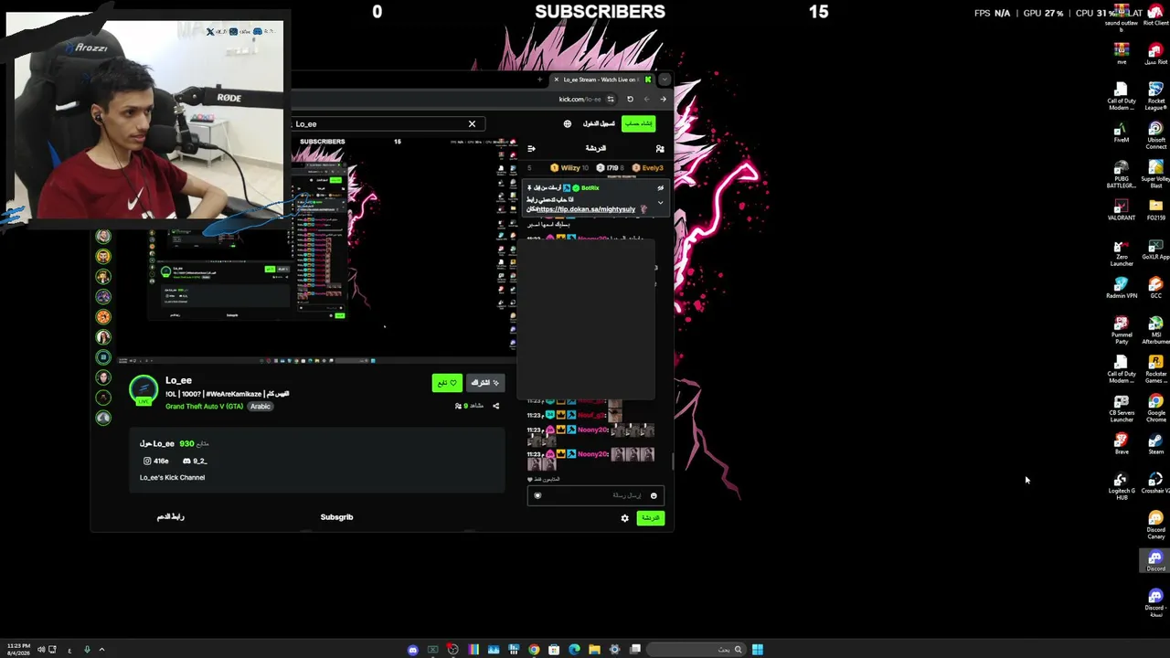Close the Lo_ee Stream browser tab

point(556,80)
